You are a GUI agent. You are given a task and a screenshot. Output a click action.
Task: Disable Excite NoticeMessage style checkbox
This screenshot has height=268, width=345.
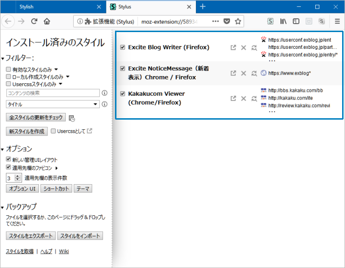pos(123,68)
